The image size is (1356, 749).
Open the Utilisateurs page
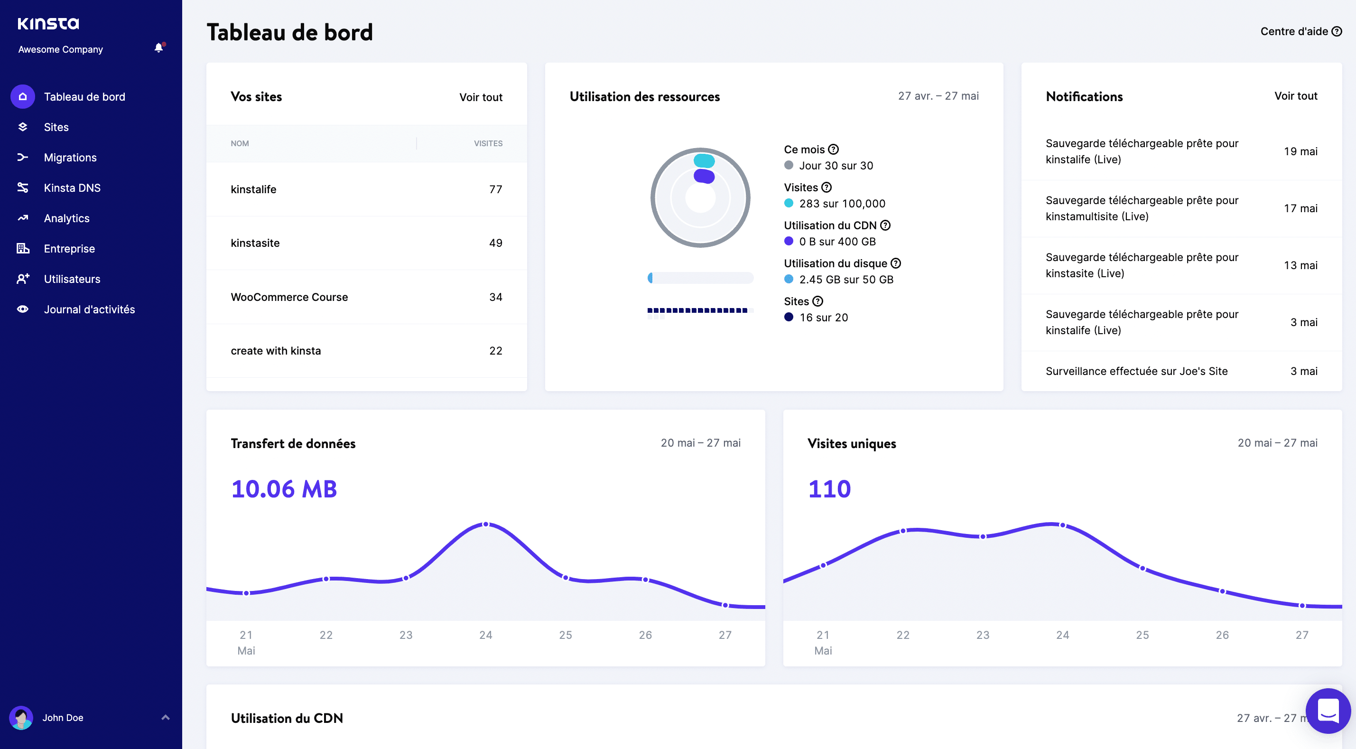point(72,279)
